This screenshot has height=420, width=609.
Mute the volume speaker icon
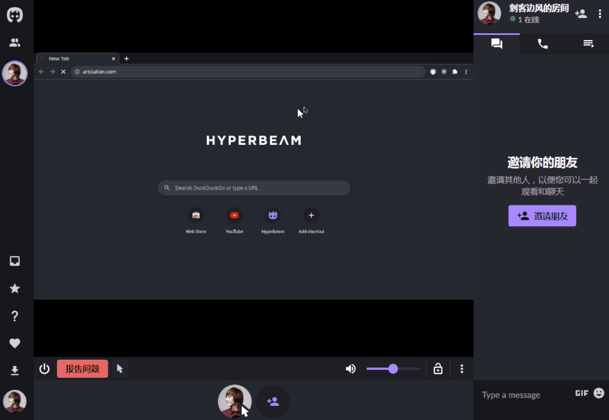pyautogui.click(x=350, y=369)
